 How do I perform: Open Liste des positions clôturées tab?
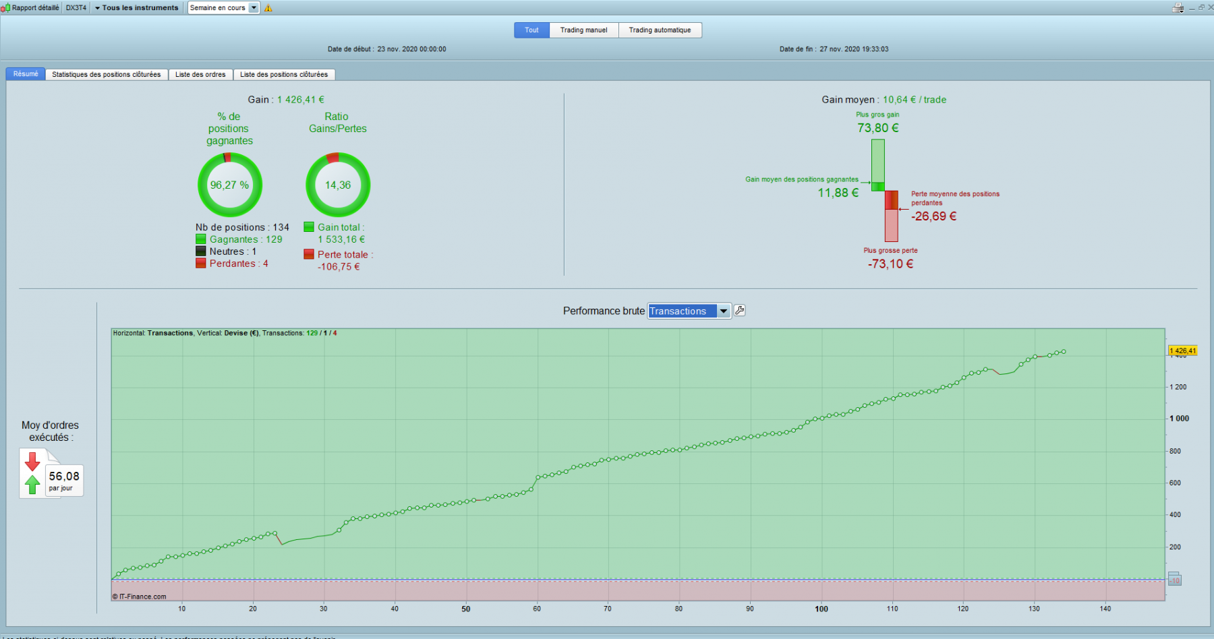(x=284, y=74)
